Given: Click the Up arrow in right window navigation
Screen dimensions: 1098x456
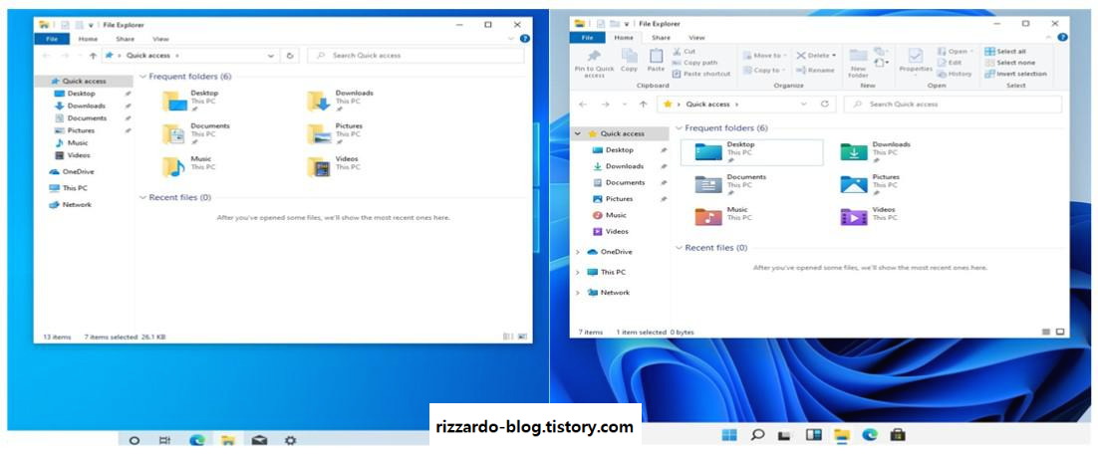Looking at the screenshot, I should [643, 105].
